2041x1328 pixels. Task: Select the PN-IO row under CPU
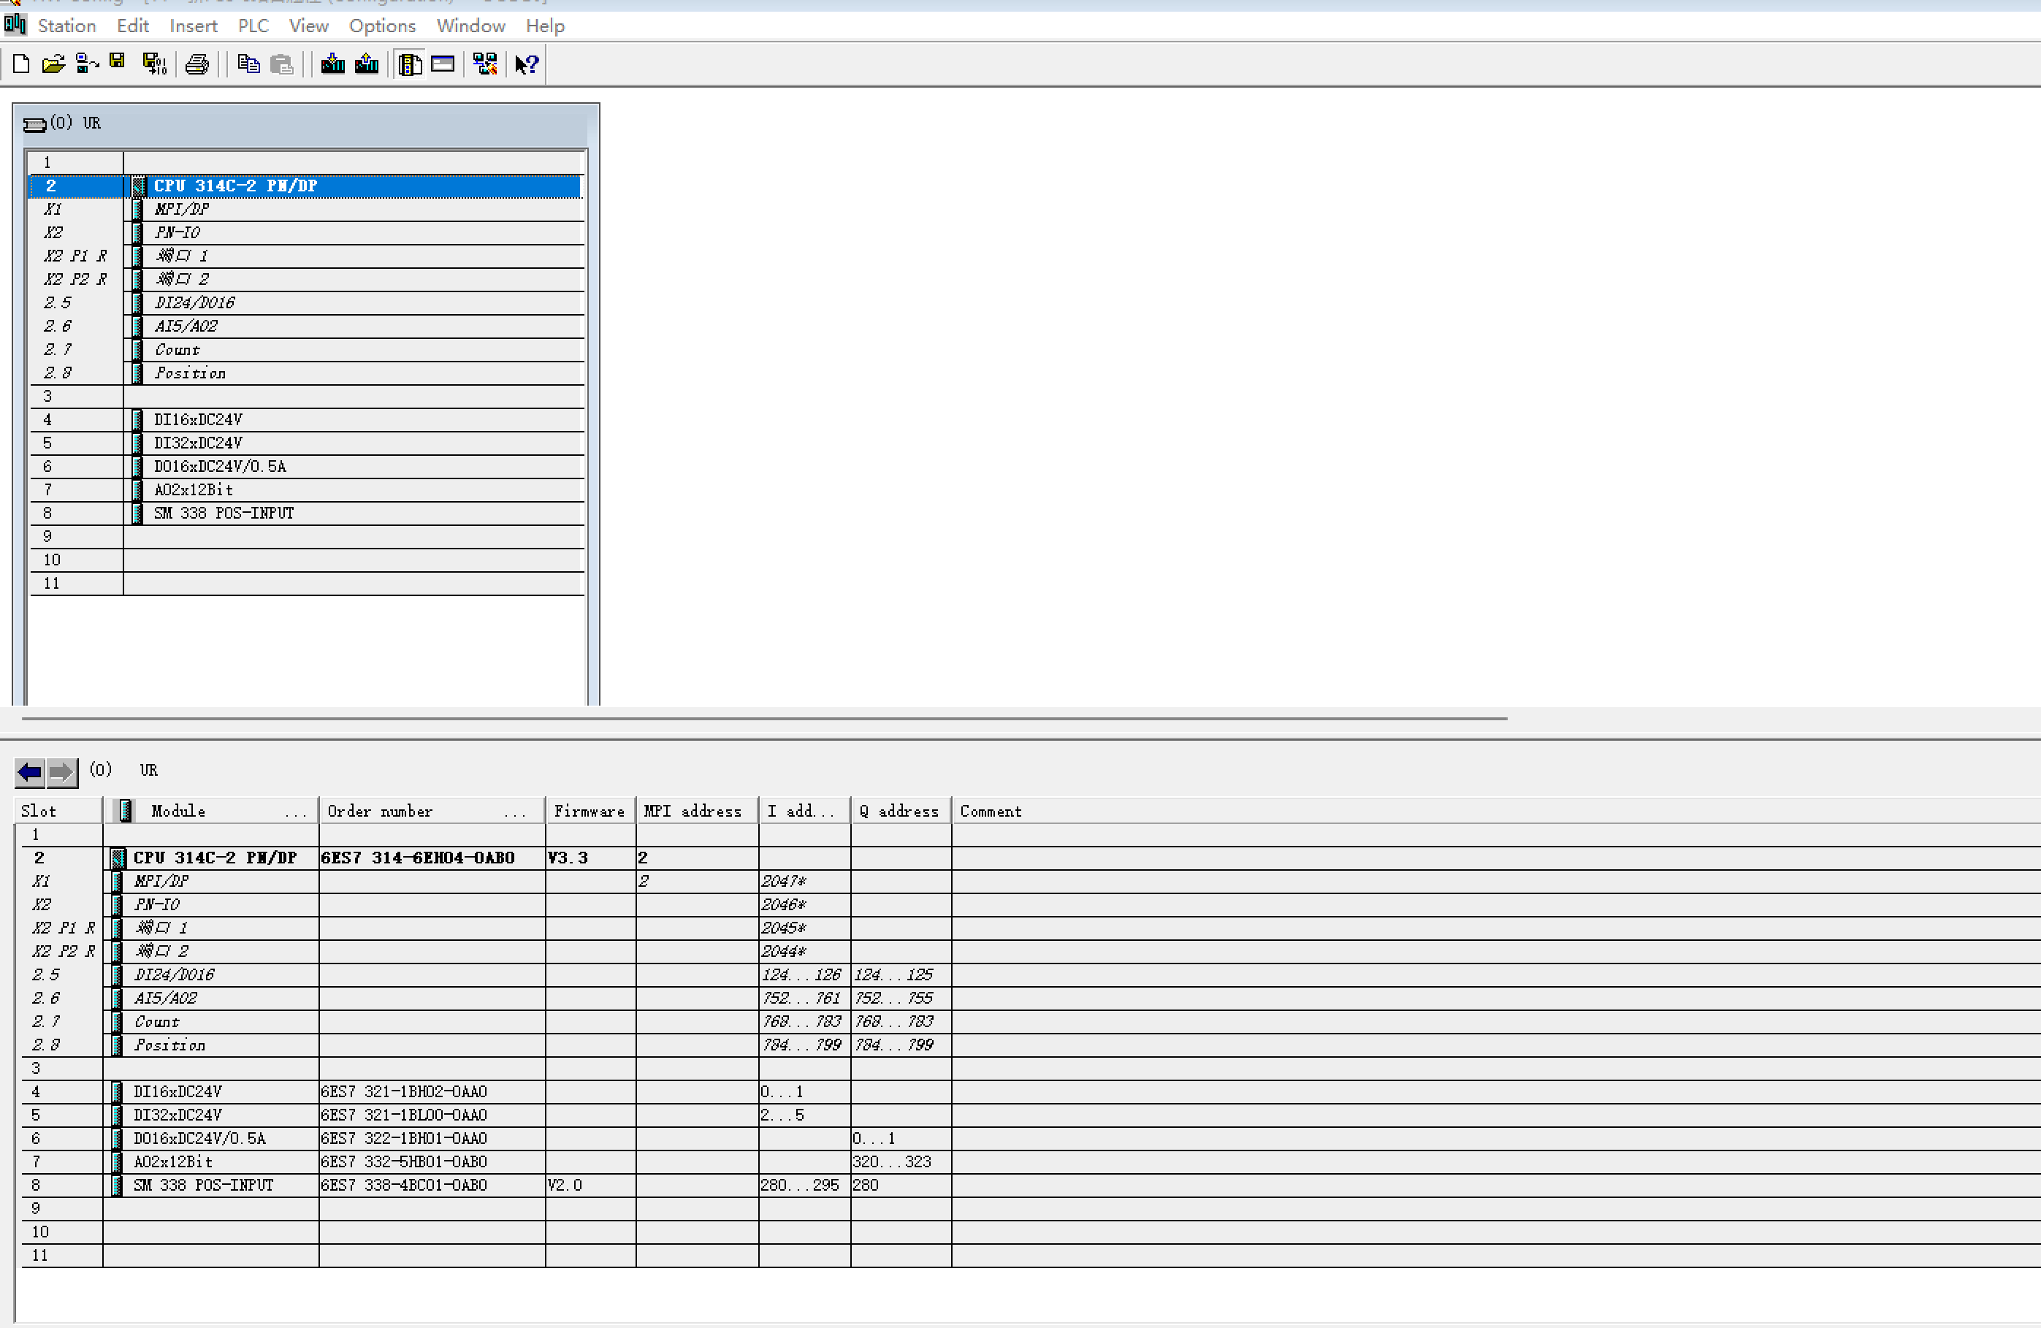click(178, 232)
